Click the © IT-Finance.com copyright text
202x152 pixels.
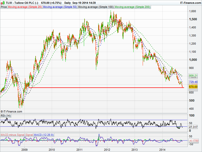pos(12,111)
